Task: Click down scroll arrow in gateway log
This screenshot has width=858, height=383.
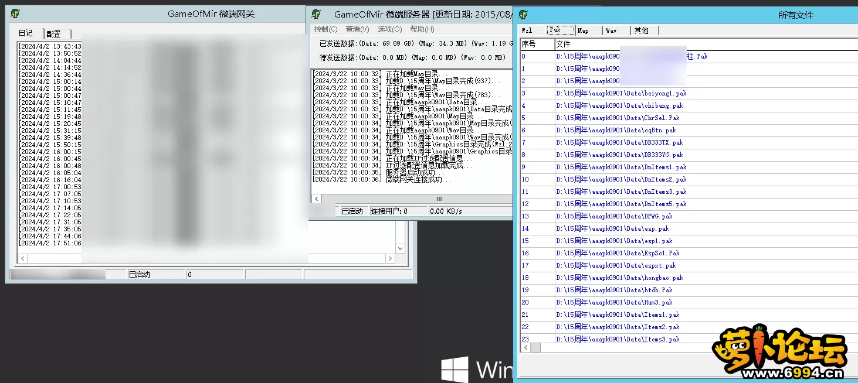Action: tap(401, 248)
